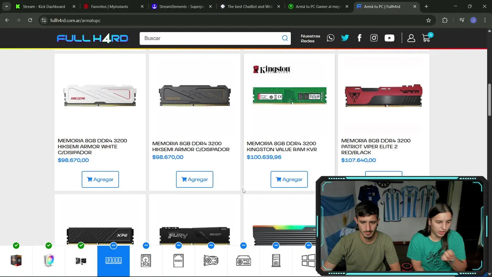
Task: Close the StreamElements tab
Action: pos(210,7)
